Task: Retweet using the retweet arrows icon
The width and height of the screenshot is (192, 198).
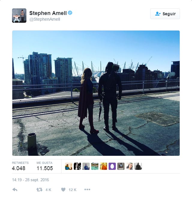Action: 39,190
